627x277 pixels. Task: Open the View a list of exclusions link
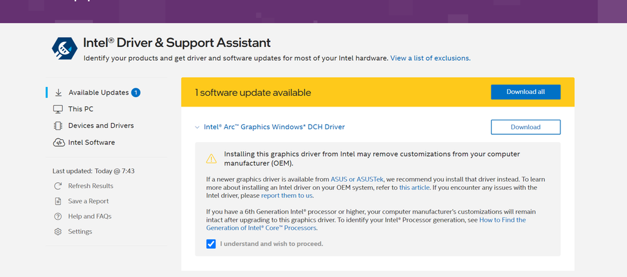tap(430, 58)
